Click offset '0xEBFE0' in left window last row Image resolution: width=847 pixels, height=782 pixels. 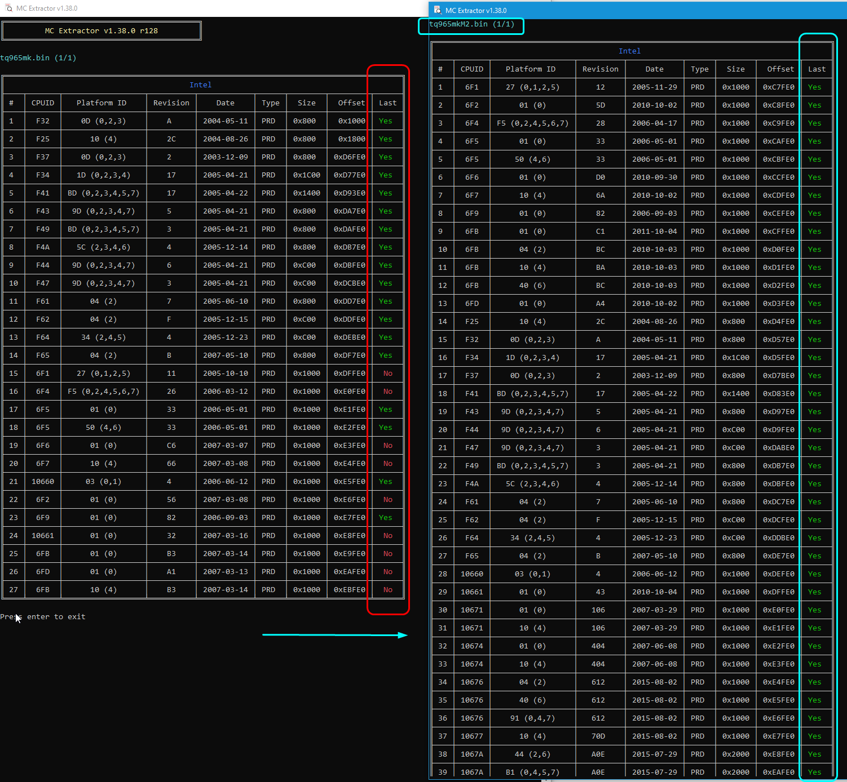[350, 590]
